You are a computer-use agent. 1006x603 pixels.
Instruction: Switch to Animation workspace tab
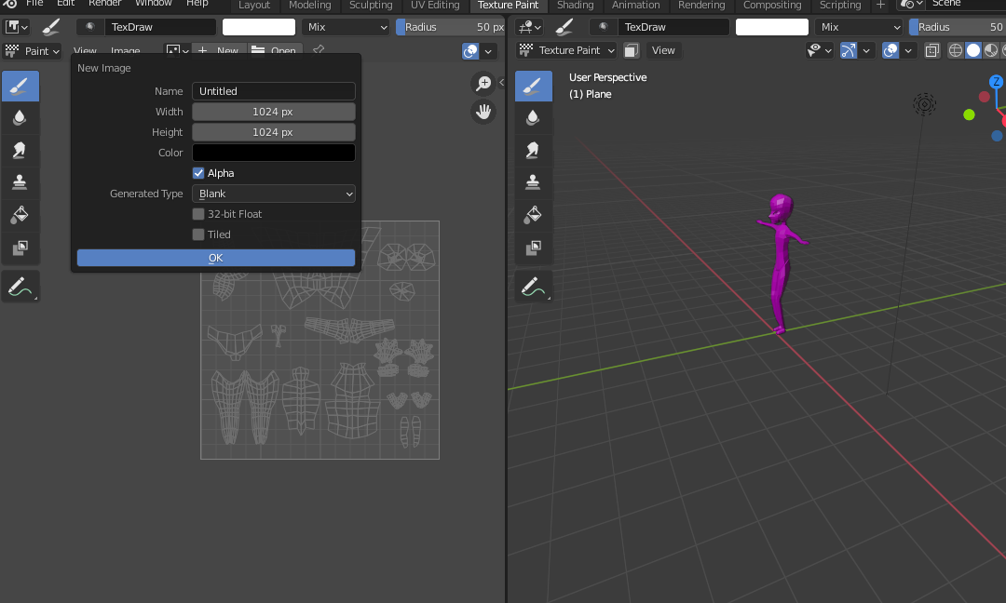[636, 6]
